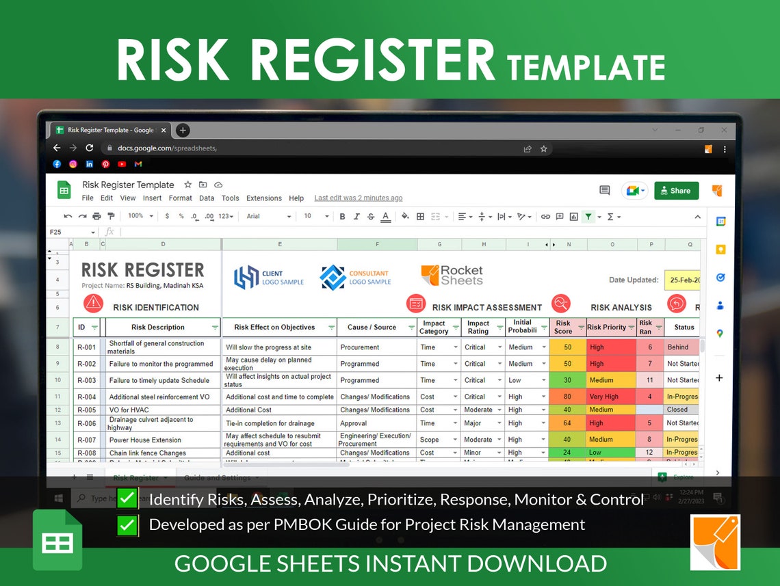Open the font size dropdown
This screenshot has width=780, height=586.
(x=315, y=216)
